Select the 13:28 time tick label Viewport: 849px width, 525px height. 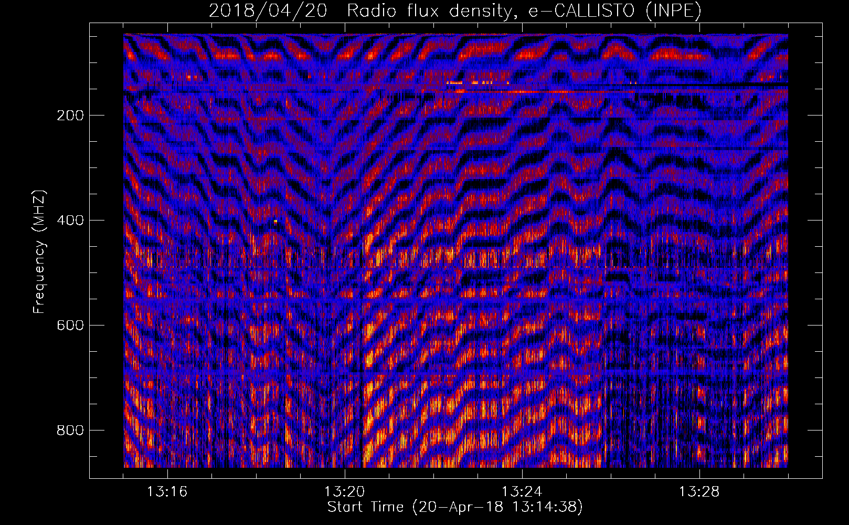coord(699,492)
